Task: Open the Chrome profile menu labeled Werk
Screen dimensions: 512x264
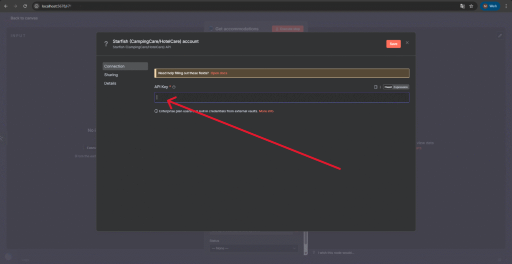Action: pyautogui.click(x=490, y=6)
